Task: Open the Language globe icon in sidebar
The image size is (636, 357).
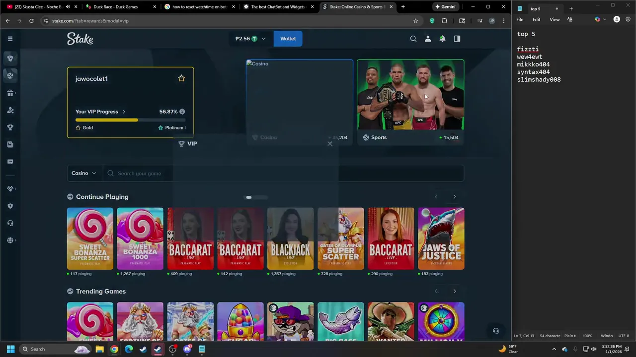Action: tap(10, 240)
